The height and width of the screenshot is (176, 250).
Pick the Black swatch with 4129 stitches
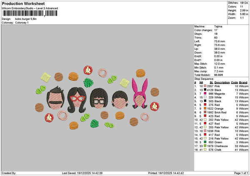[x=205, y=90]
